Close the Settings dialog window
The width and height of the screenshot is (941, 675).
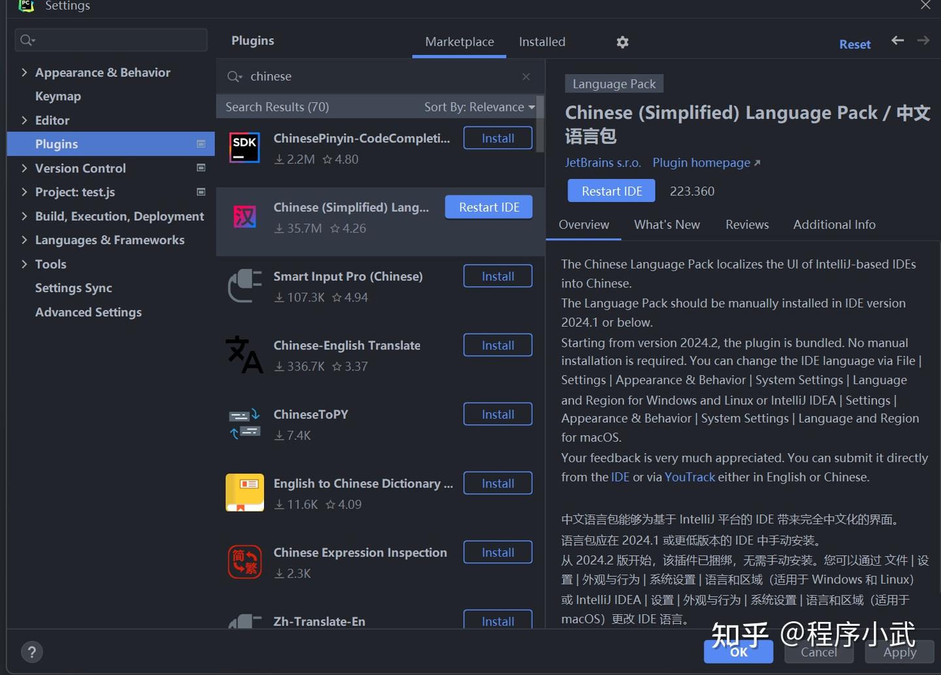point(925,5)
